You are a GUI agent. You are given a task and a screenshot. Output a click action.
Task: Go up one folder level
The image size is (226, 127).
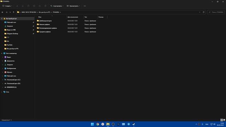[13, 12]
